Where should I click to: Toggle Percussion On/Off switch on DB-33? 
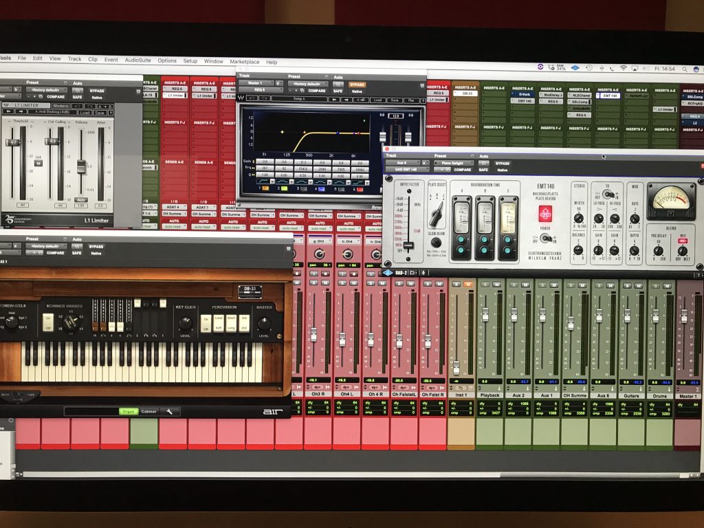[206, 323]
